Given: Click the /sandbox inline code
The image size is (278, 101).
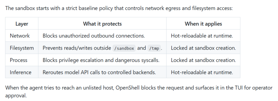Looking at the screenshot, I should pyautogui.click(x=124, y=48).
